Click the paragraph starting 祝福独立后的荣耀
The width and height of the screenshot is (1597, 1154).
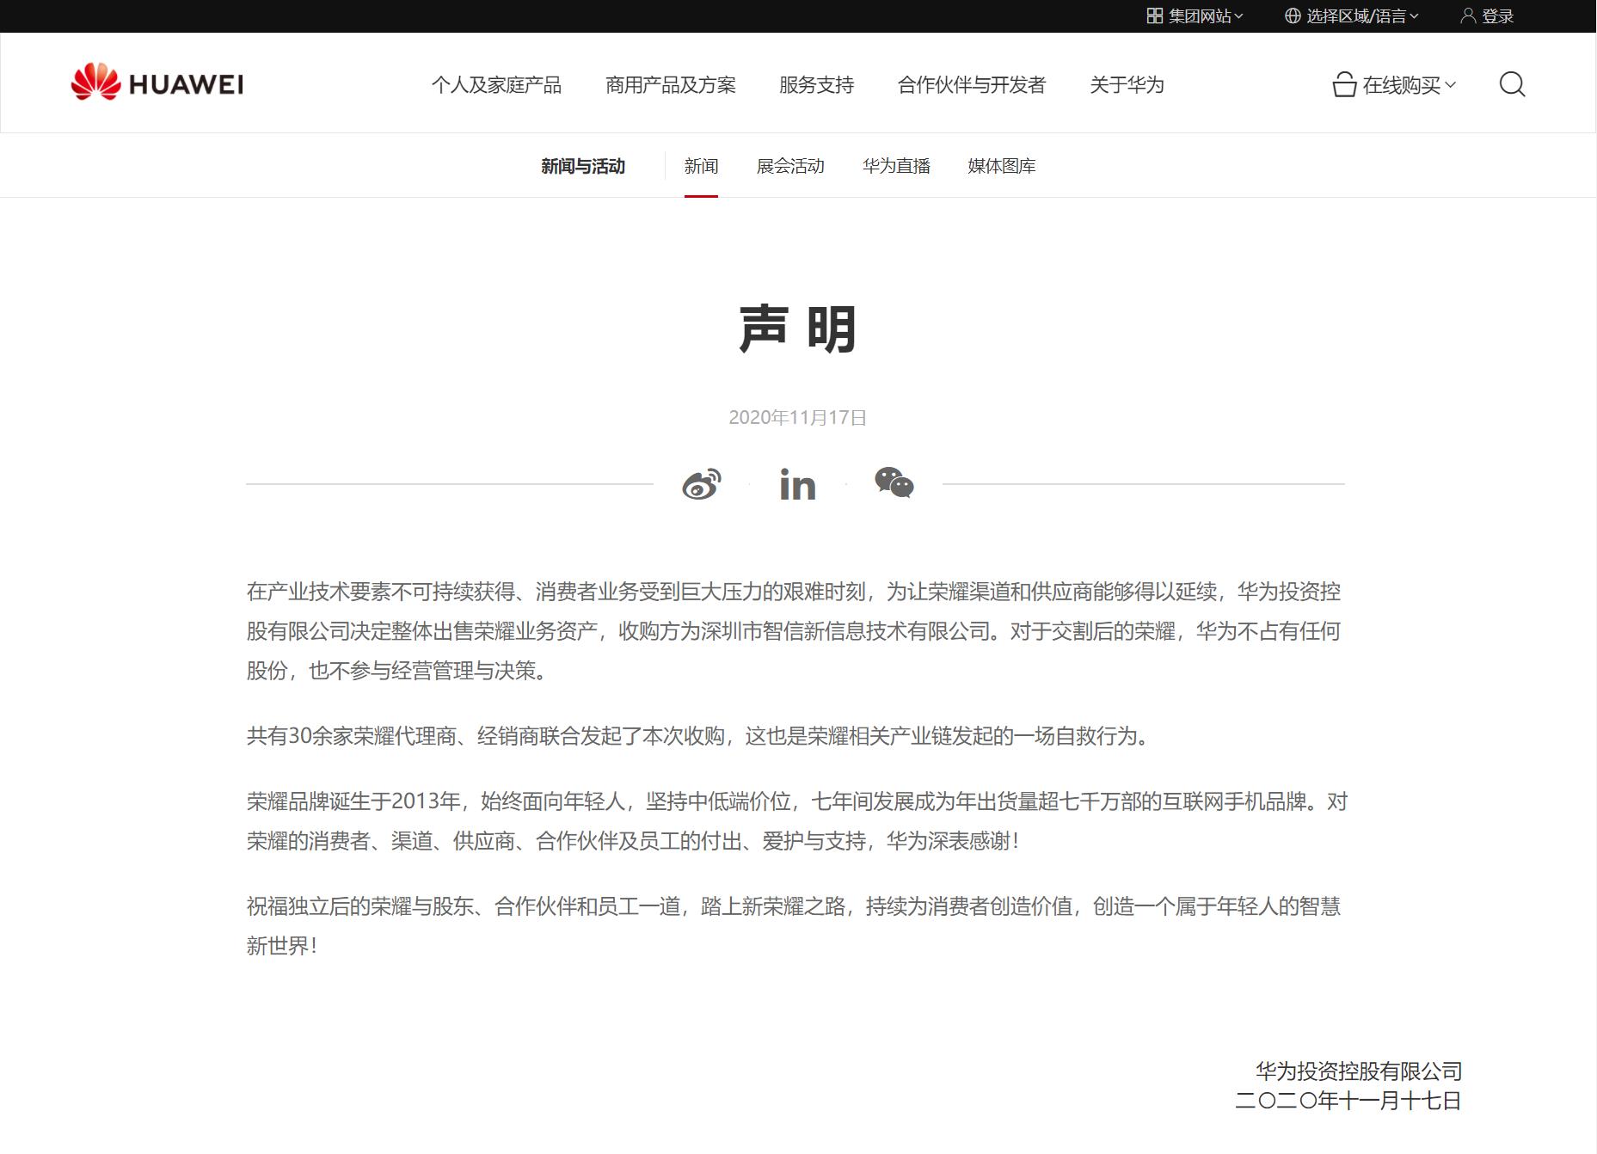tap(794, 926)
